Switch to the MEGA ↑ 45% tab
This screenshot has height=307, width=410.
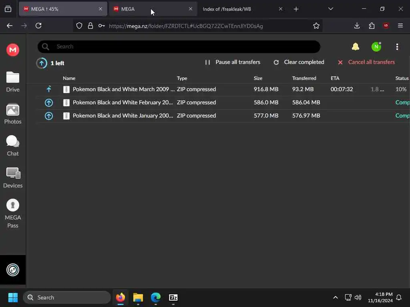pyautogui.click(x=63, y=9)
